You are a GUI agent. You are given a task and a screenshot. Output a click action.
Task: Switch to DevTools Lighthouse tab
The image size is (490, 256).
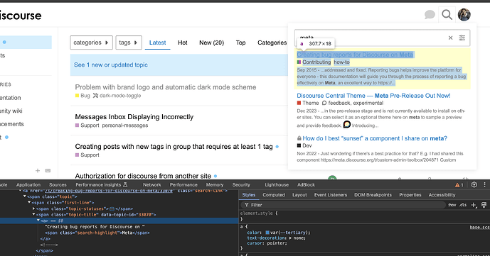(x=277, y=184)
